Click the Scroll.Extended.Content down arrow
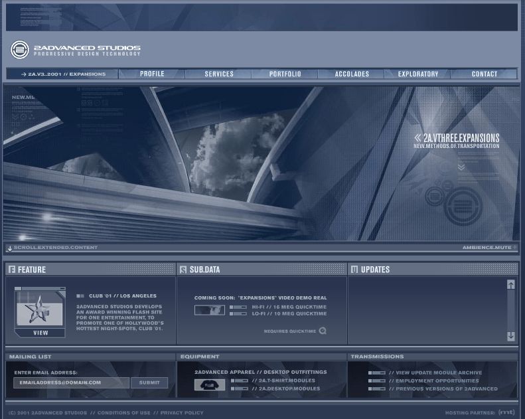This screenshot has width=525, height=419. point(10,248)
